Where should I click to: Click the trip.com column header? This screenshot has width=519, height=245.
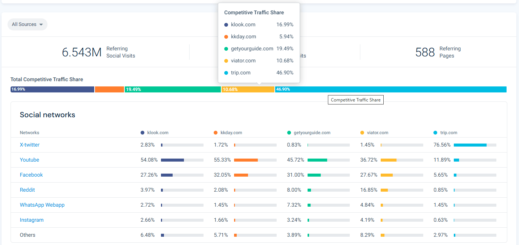coord(446,133)
